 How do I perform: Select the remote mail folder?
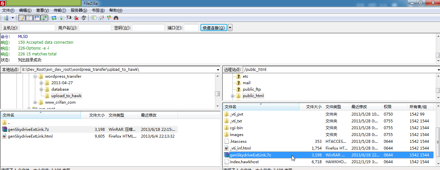[x=247, y=83]
